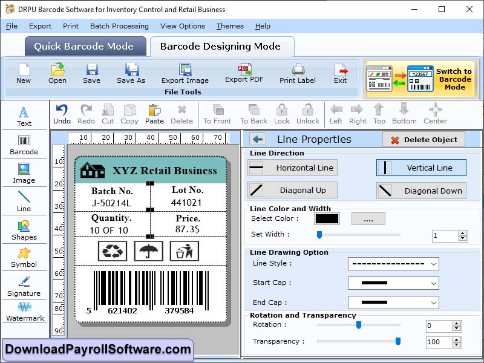This screenshot has width=484, height=363.
Task: Open the Line Style dropdown
Action: coord(393,264)
